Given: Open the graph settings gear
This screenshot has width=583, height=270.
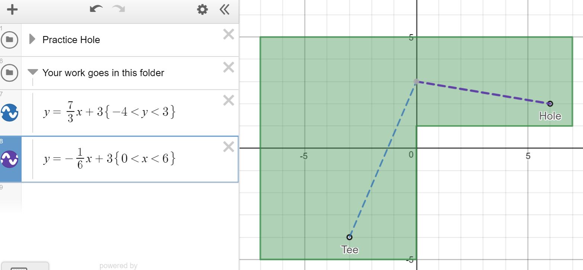Looking at the screenshot, I should coord(202,10).
